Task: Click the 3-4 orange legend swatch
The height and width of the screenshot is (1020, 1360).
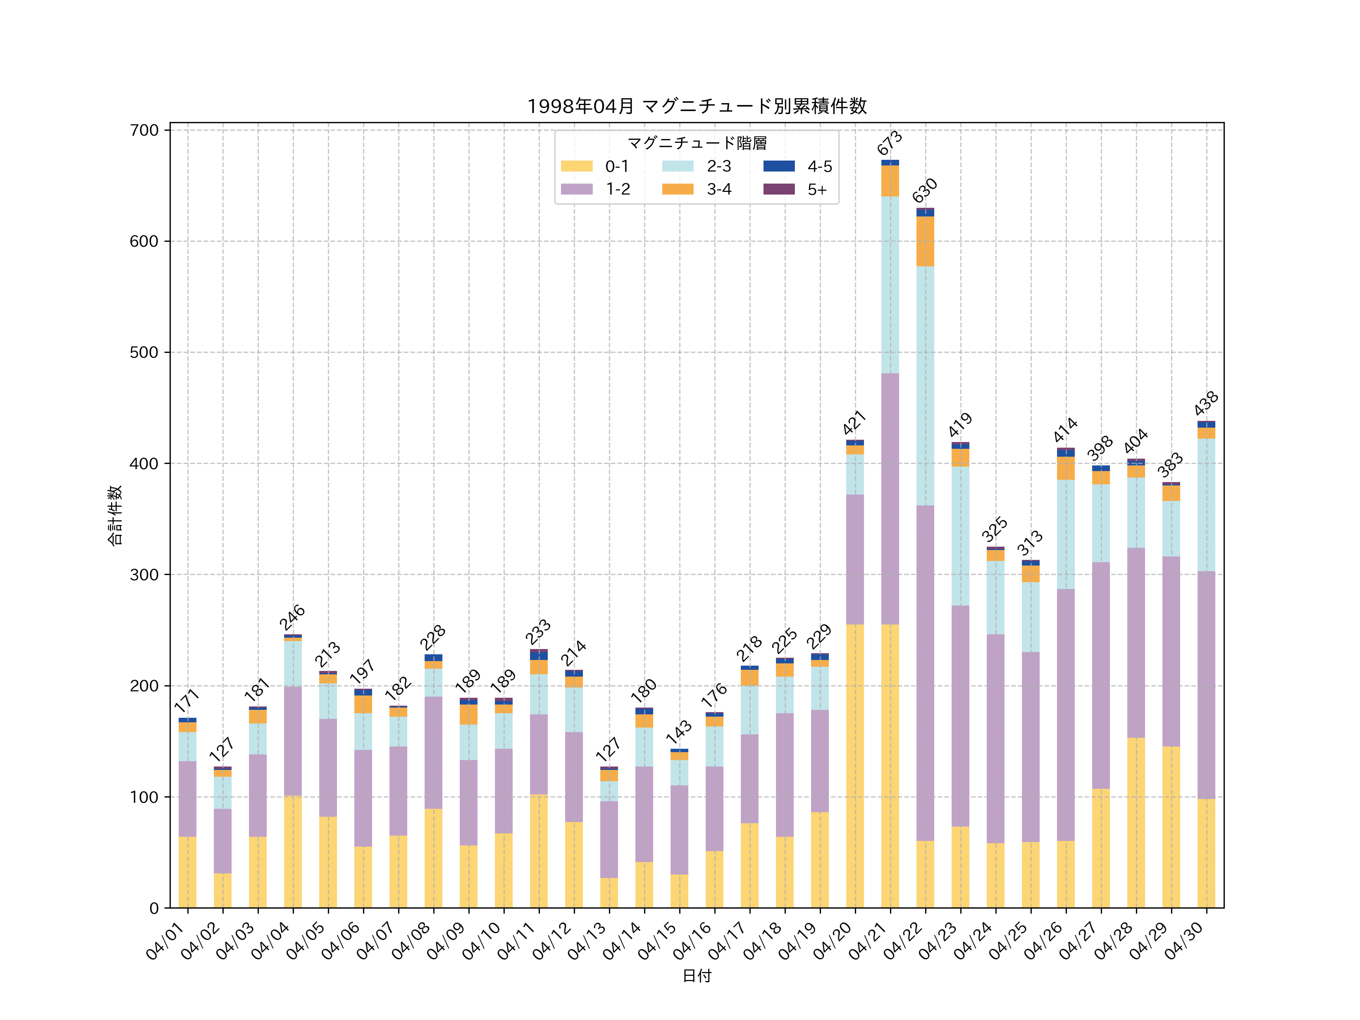Action: pos(677,189)
